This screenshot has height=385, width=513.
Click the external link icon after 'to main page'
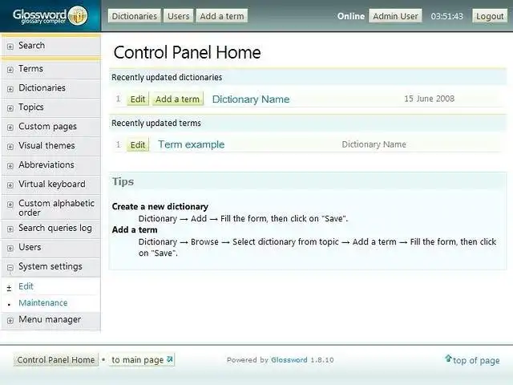[x=169, y=359]
